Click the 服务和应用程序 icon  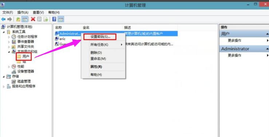(x=9, y=86)
